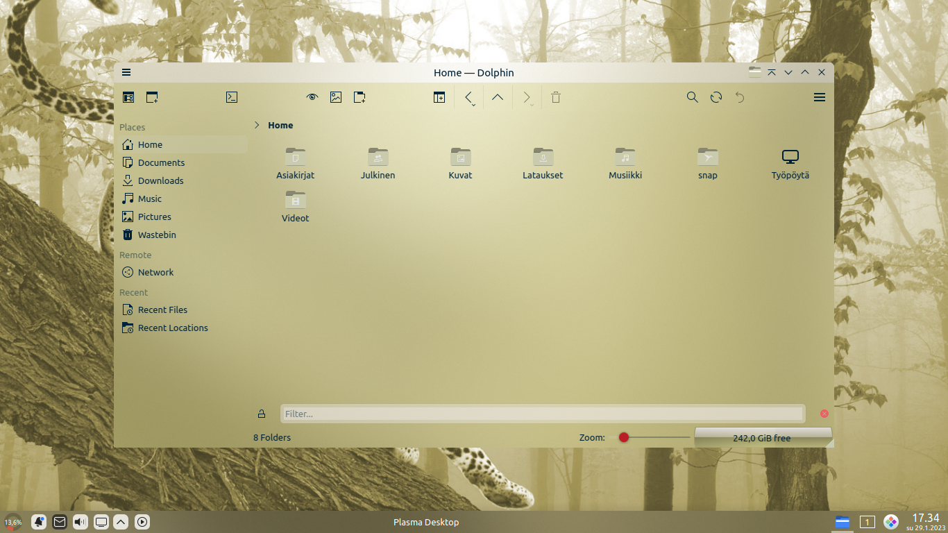Click into the Filter text field
Viewport: 948px width, 533px height.
pyautogui.click(x=542, y=414)
